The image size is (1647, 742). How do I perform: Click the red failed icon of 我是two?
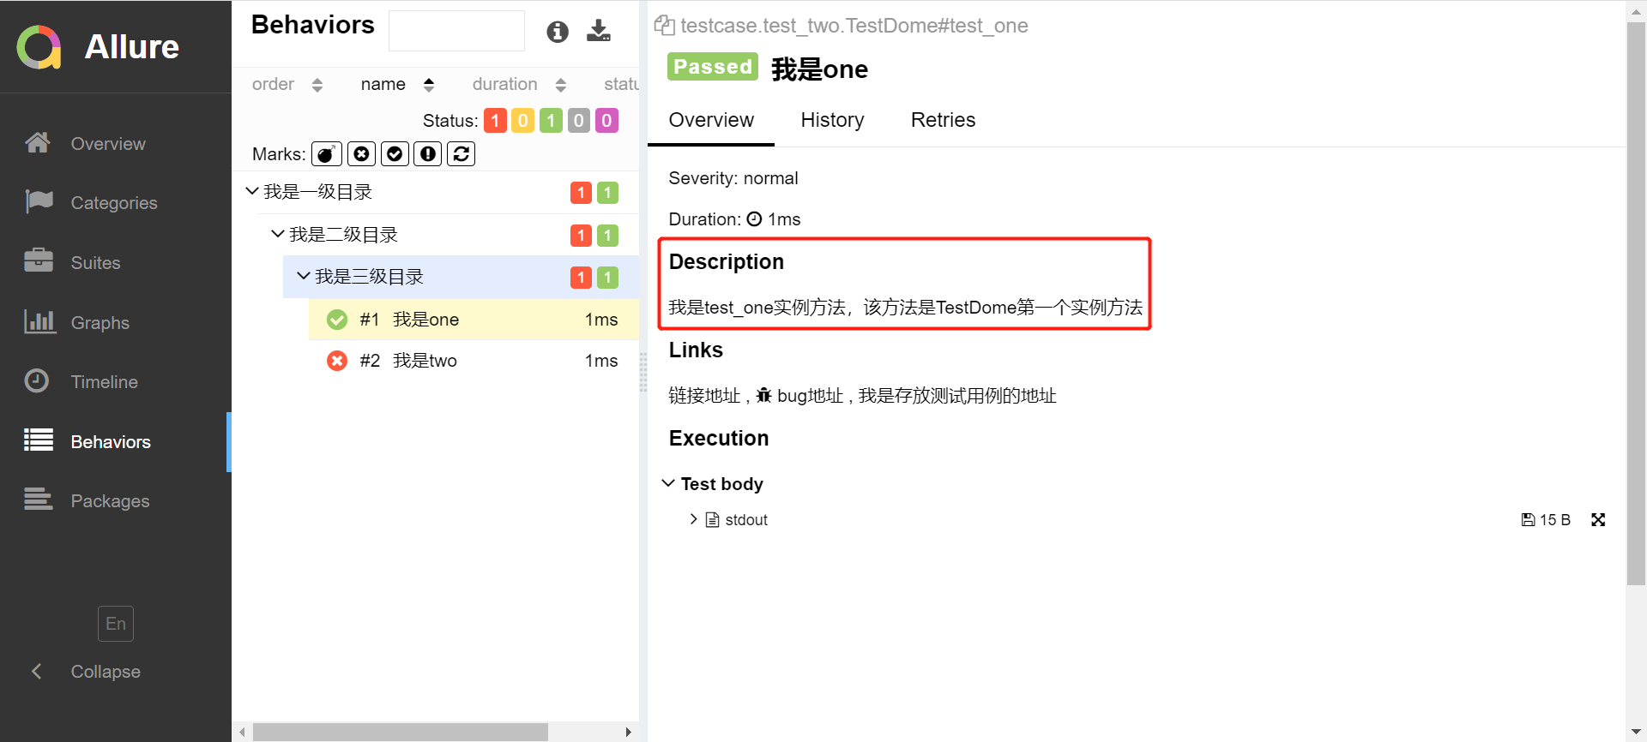[337, 361]
